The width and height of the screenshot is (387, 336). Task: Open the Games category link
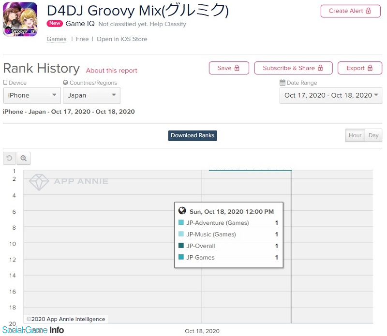[57, 39]
